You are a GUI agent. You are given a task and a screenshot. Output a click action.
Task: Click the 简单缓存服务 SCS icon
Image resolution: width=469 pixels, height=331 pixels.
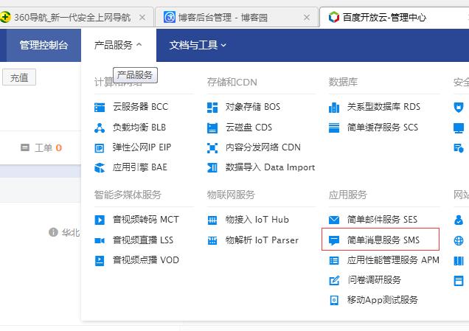pos(334,128)
